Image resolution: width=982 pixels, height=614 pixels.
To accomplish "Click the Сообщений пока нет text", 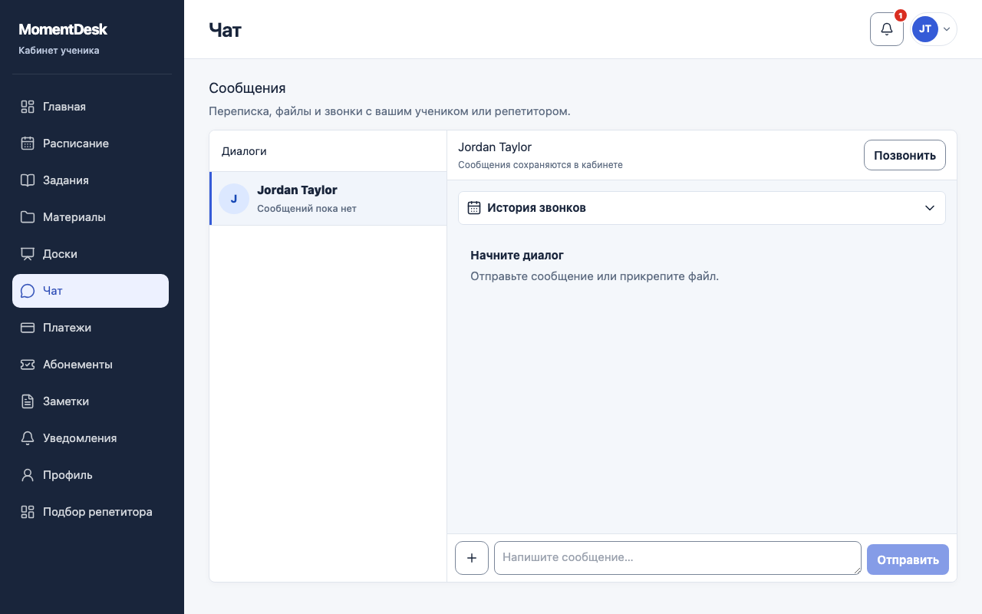I will coord(307,209).
